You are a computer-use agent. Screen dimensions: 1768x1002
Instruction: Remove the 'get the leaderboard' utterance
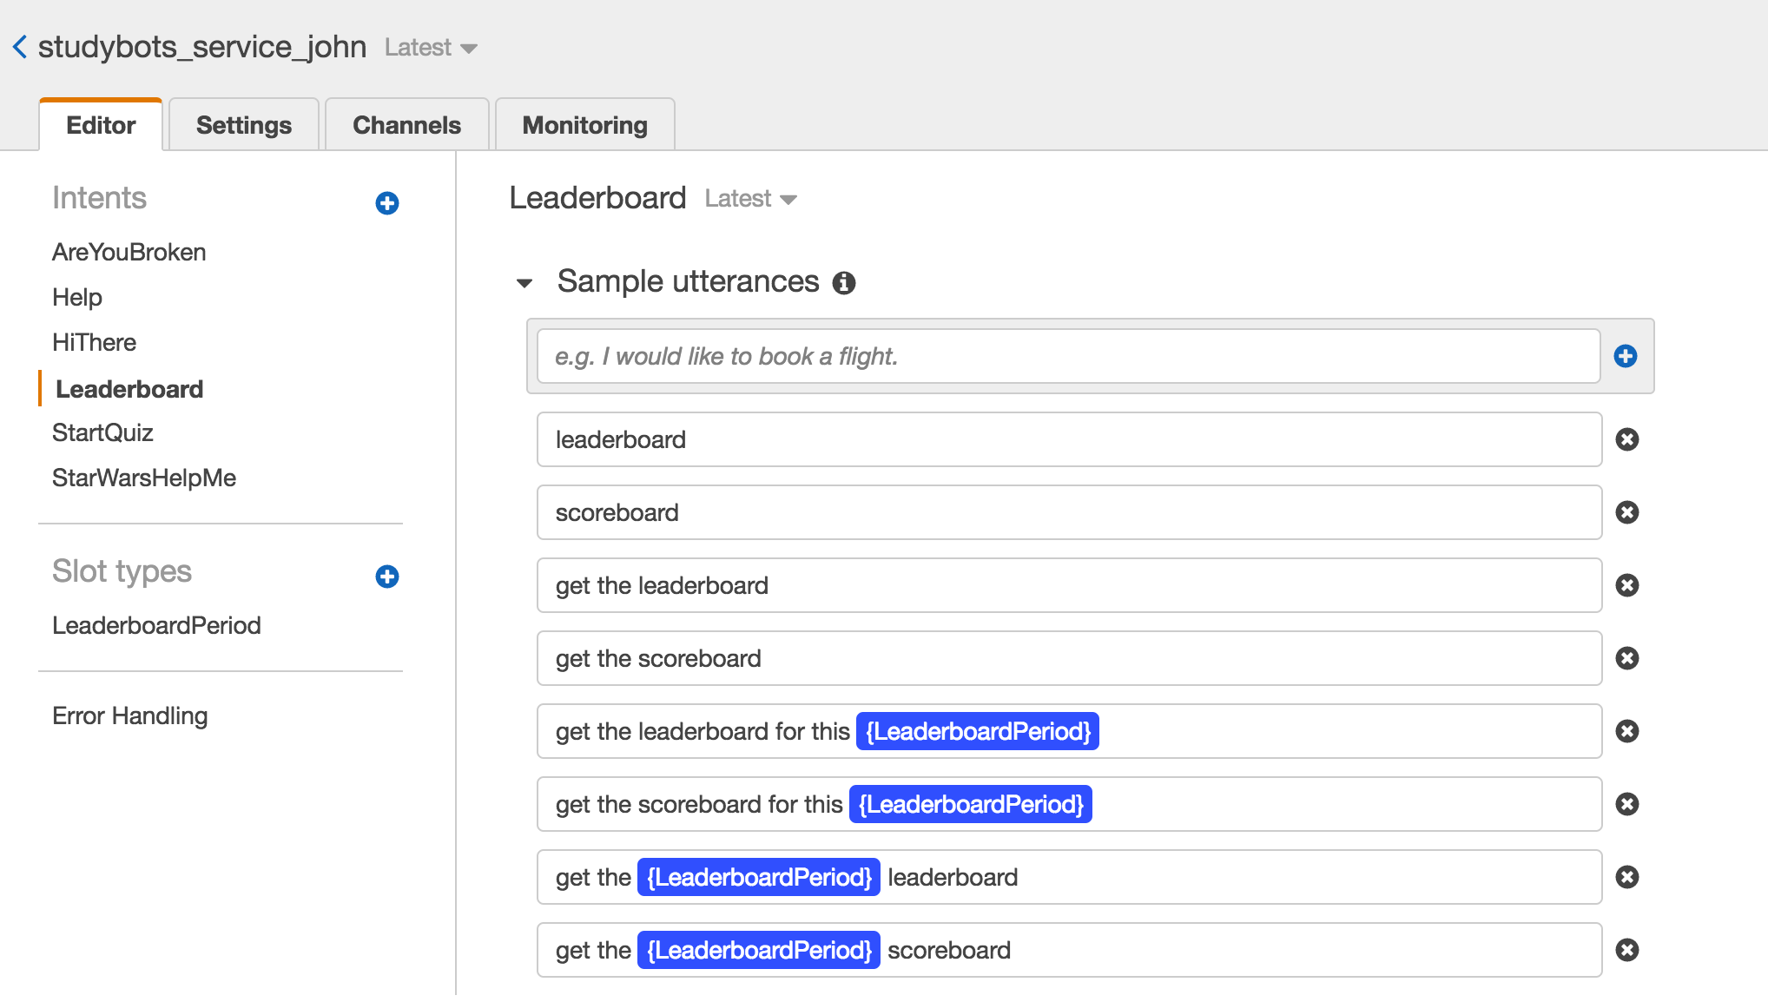[1627, 585]
